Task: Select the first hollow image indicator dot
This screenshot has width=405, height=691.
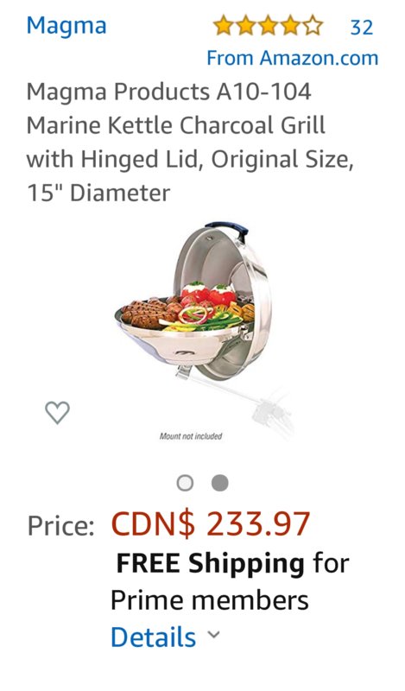Action: (185, 483)
